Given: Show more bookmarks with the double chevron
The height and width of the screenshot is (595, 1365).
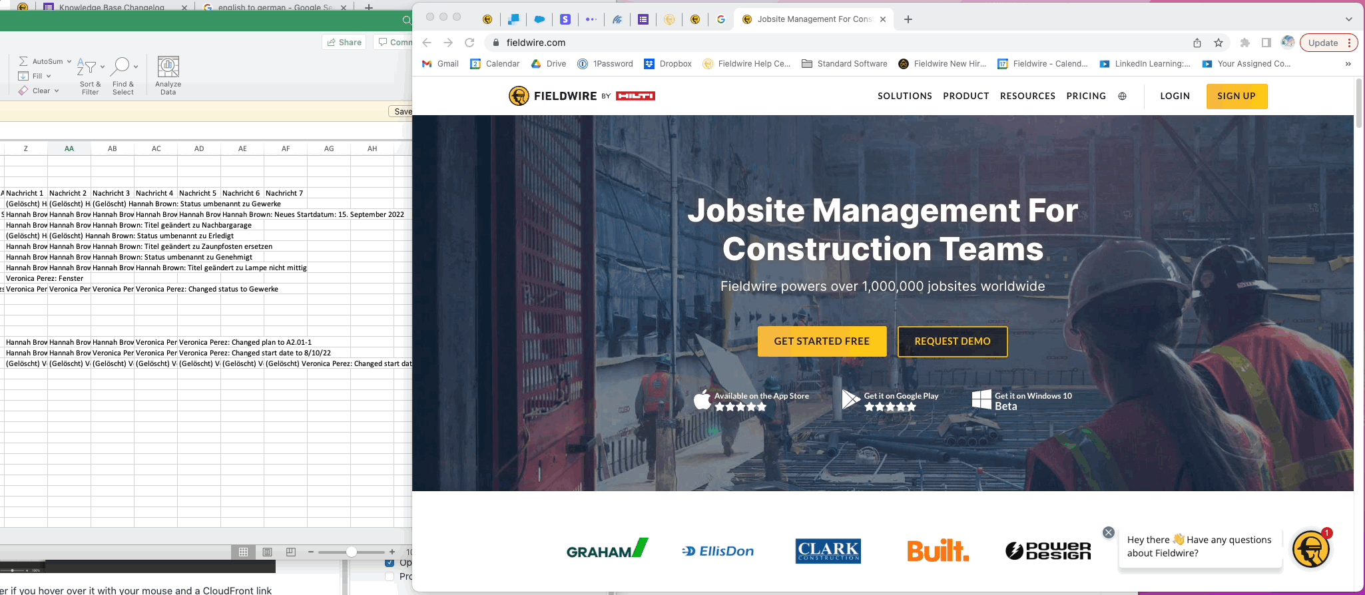Looking at the screenshot, I should click(x=1348, y=64).
